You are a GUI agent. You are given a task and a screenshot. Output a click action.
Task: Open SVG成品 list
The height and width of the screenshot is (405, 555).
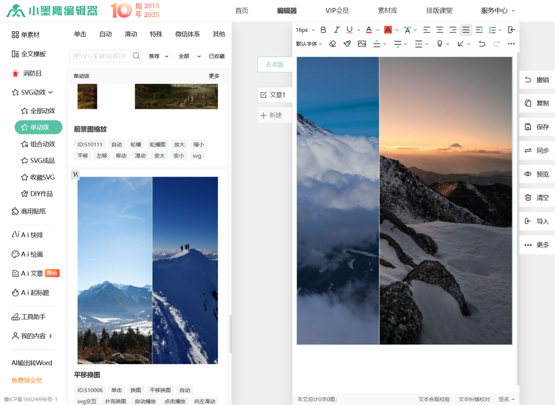pyautogui.click(x=38, y=160)
